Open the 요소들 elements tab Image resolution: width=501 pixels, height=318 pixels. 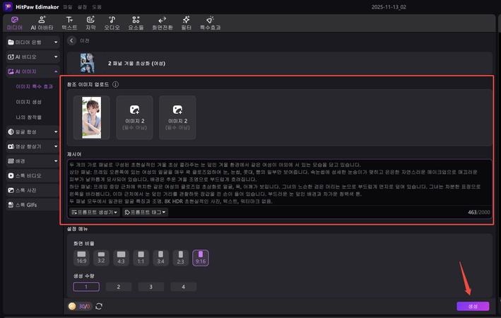[136, 23]
